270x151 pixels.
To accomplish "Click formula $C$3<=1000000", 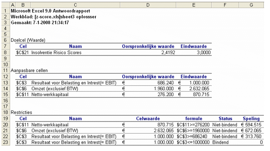I will (193, 142).
